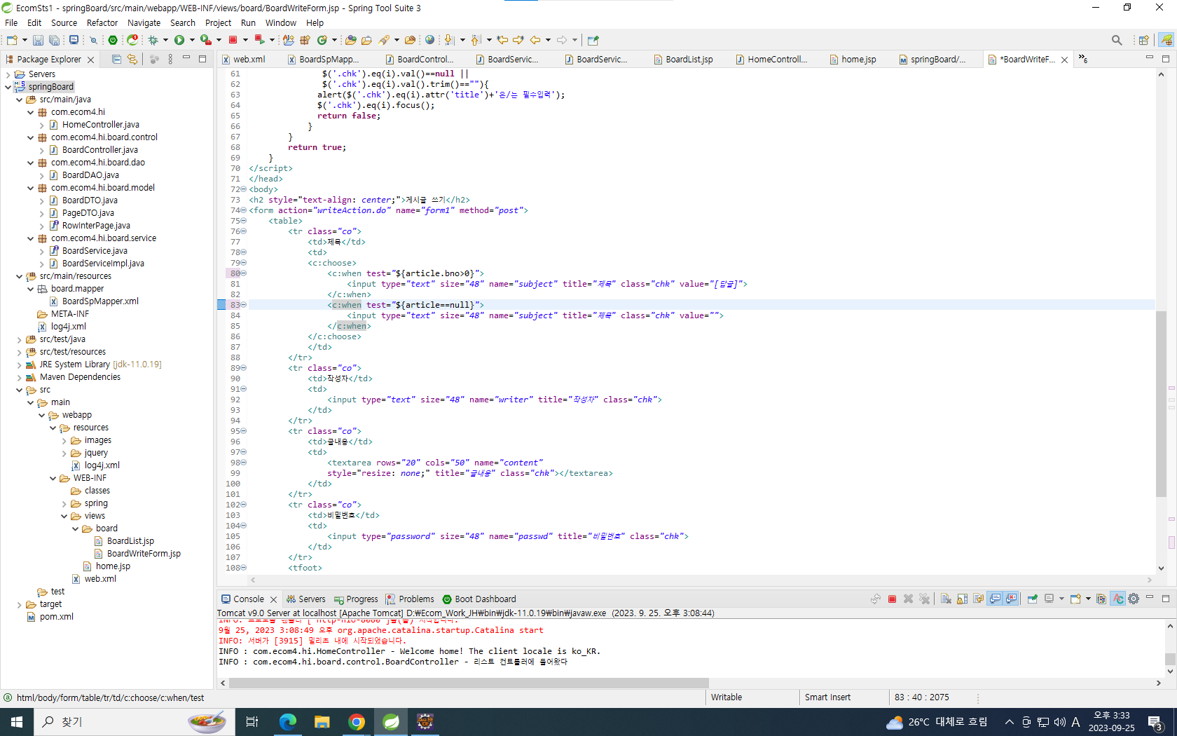Open the Display Selected Console dropdown arrow
Viewport: 1177px width, 736px height.
[1061, 599]
